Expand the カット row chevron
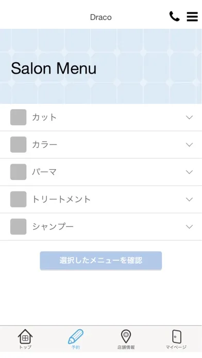Image resolution: width=202 pixels, height=358 pixels. (189, 117)
